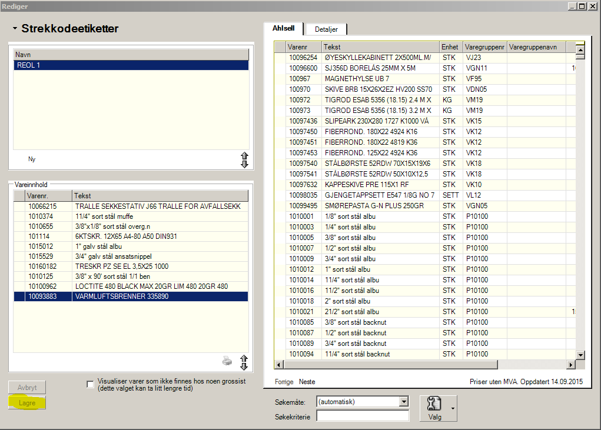Select row TRESKR PZ SE EL 3,5X25 1000

pos(131,266)
